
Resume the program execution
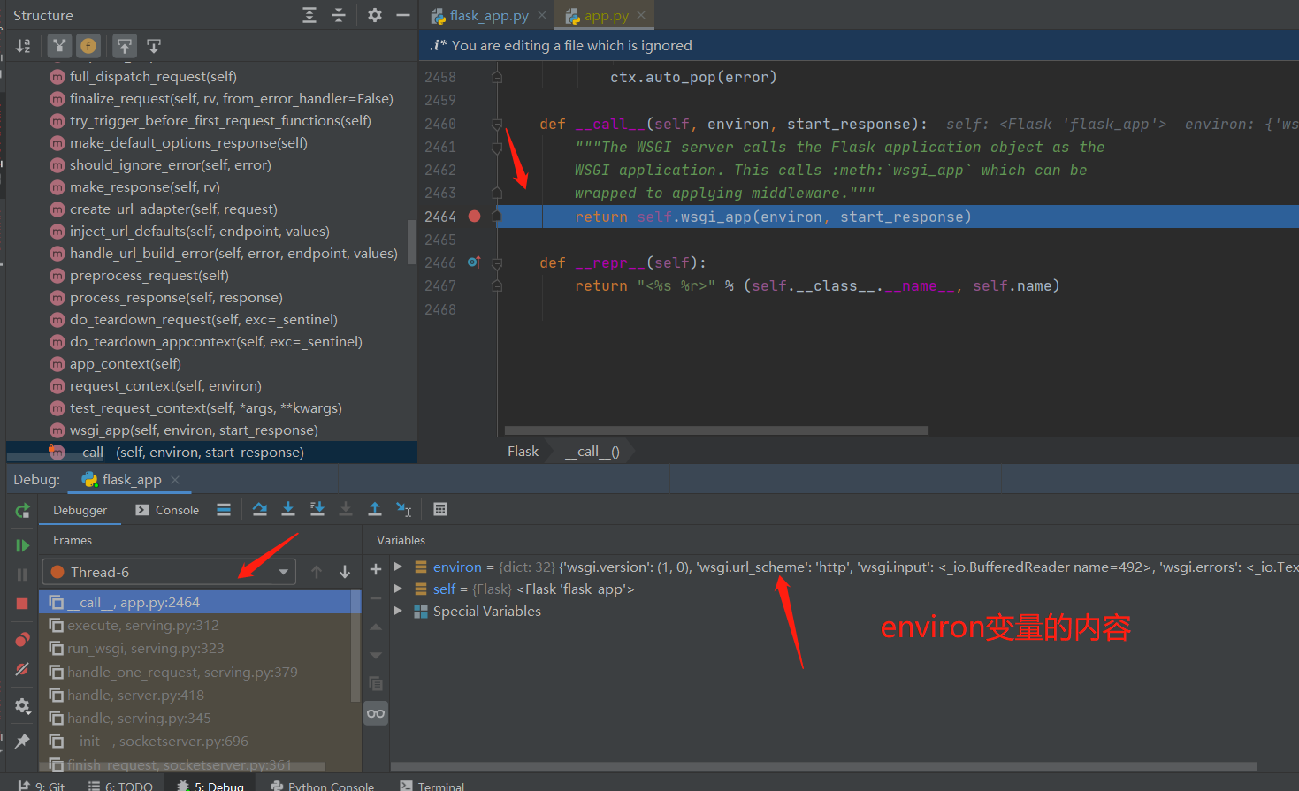(x=22, y=545)
